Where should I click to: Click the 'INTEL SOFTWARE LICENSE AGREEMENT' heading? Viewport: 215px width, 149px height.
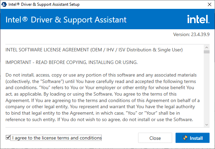(94, 50)
